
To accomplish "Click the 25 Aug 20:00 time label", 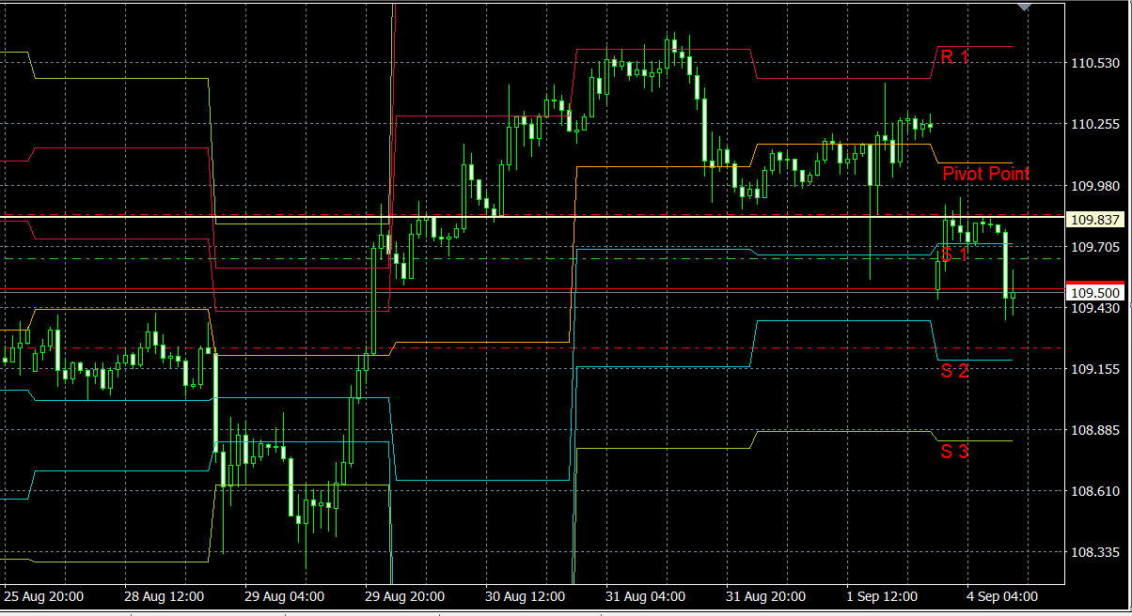I will pyautogui.click(x=44, y=596).
